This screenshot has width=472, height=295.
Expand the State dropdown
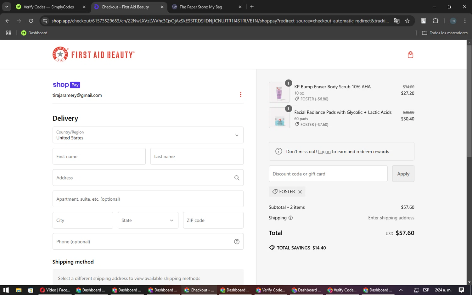coord(148,220)
